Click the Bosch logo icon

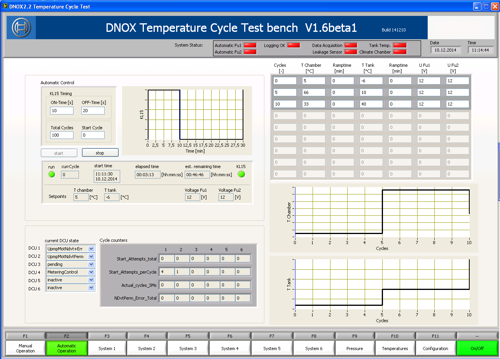[21, 28]
